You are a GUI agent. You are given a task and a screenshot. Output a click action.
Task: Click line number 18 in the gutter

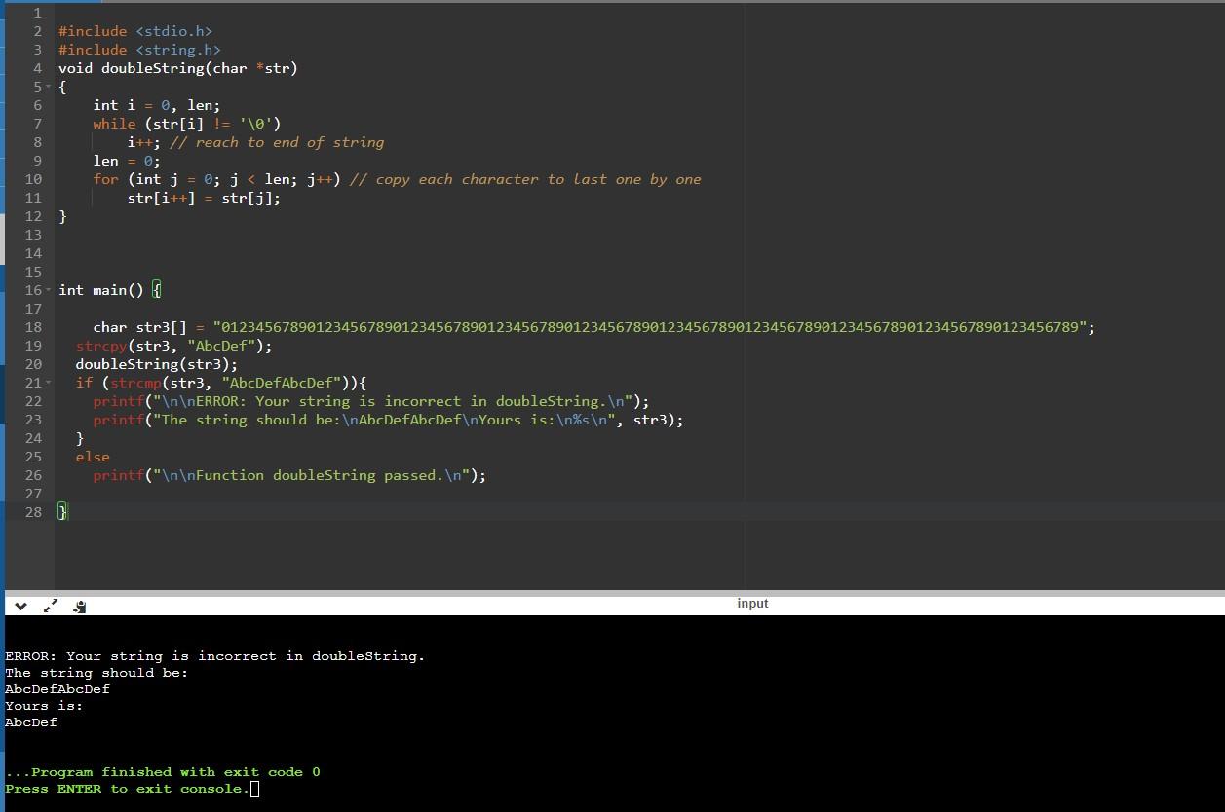coord(33,327)
